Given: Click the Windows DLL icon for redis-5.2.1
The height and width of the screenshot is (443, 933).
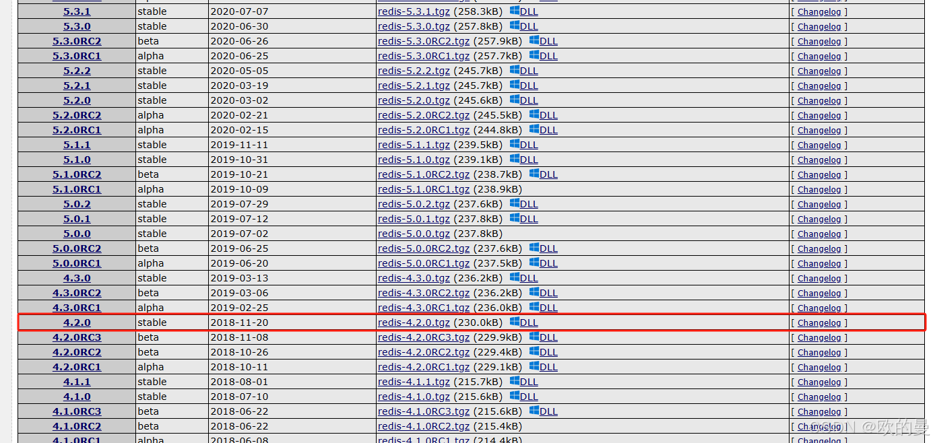Looking at the screenshot, I should pyautogui.click(x=515, y=85).
